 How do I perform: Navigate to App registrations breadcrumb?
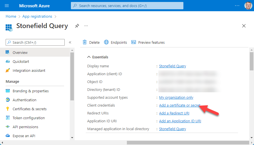click(x=37, y=17)
